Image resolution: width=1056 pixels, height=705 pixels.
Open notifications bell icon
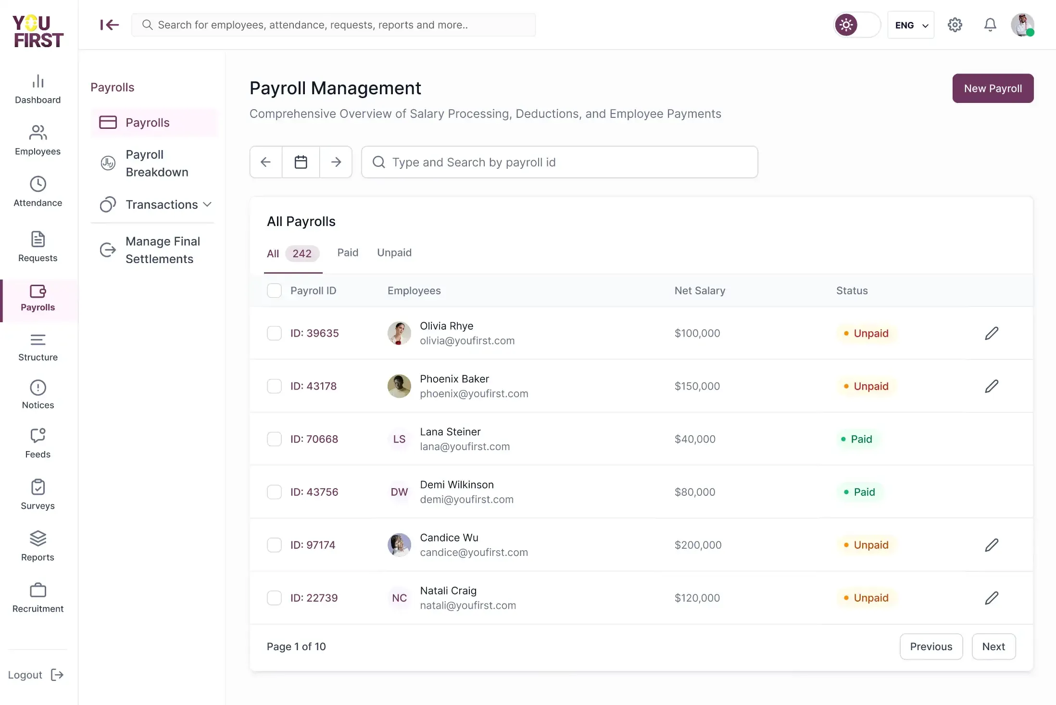990,25
